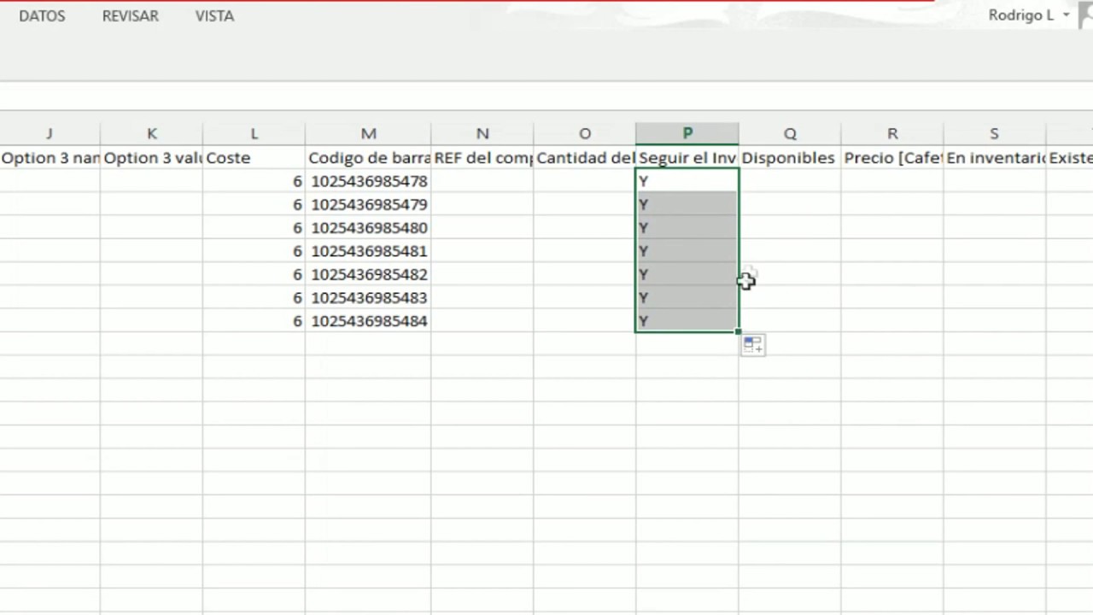
Task: Click the 'Seguir el Inv' header cell
Action: [687, 158]
